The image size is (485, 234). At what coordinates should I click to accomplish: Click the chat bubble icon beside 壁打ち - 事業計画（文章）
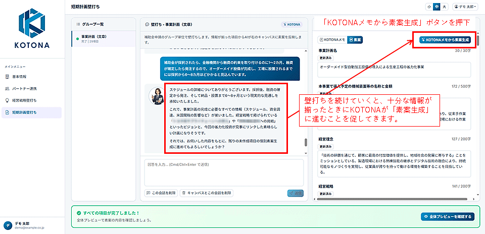147,24
